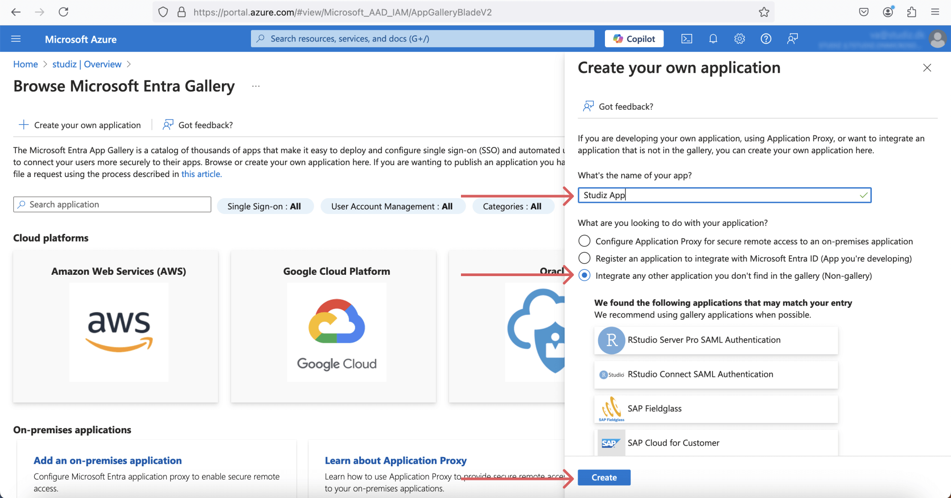Image resolution: width=951 pixels, height=498 pixels.
Task: View site security padlock info
Action: pos(181,12)
